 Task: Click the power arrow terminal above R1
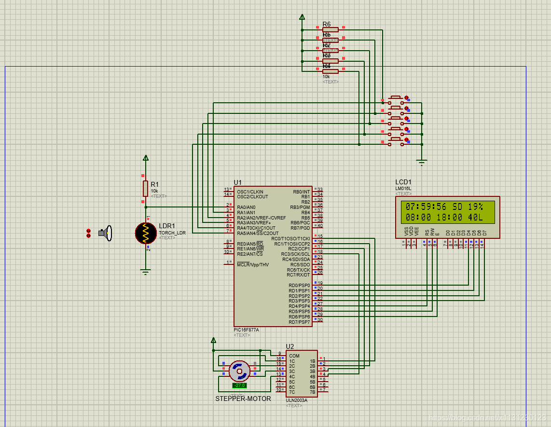(x=146, y=158)
